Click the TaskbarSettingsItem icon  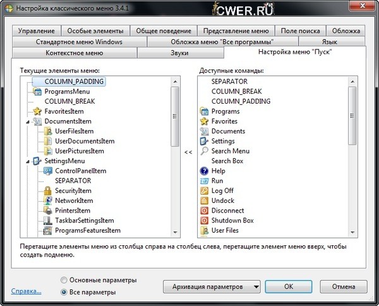pyautogui.click(x=48, y=221)
